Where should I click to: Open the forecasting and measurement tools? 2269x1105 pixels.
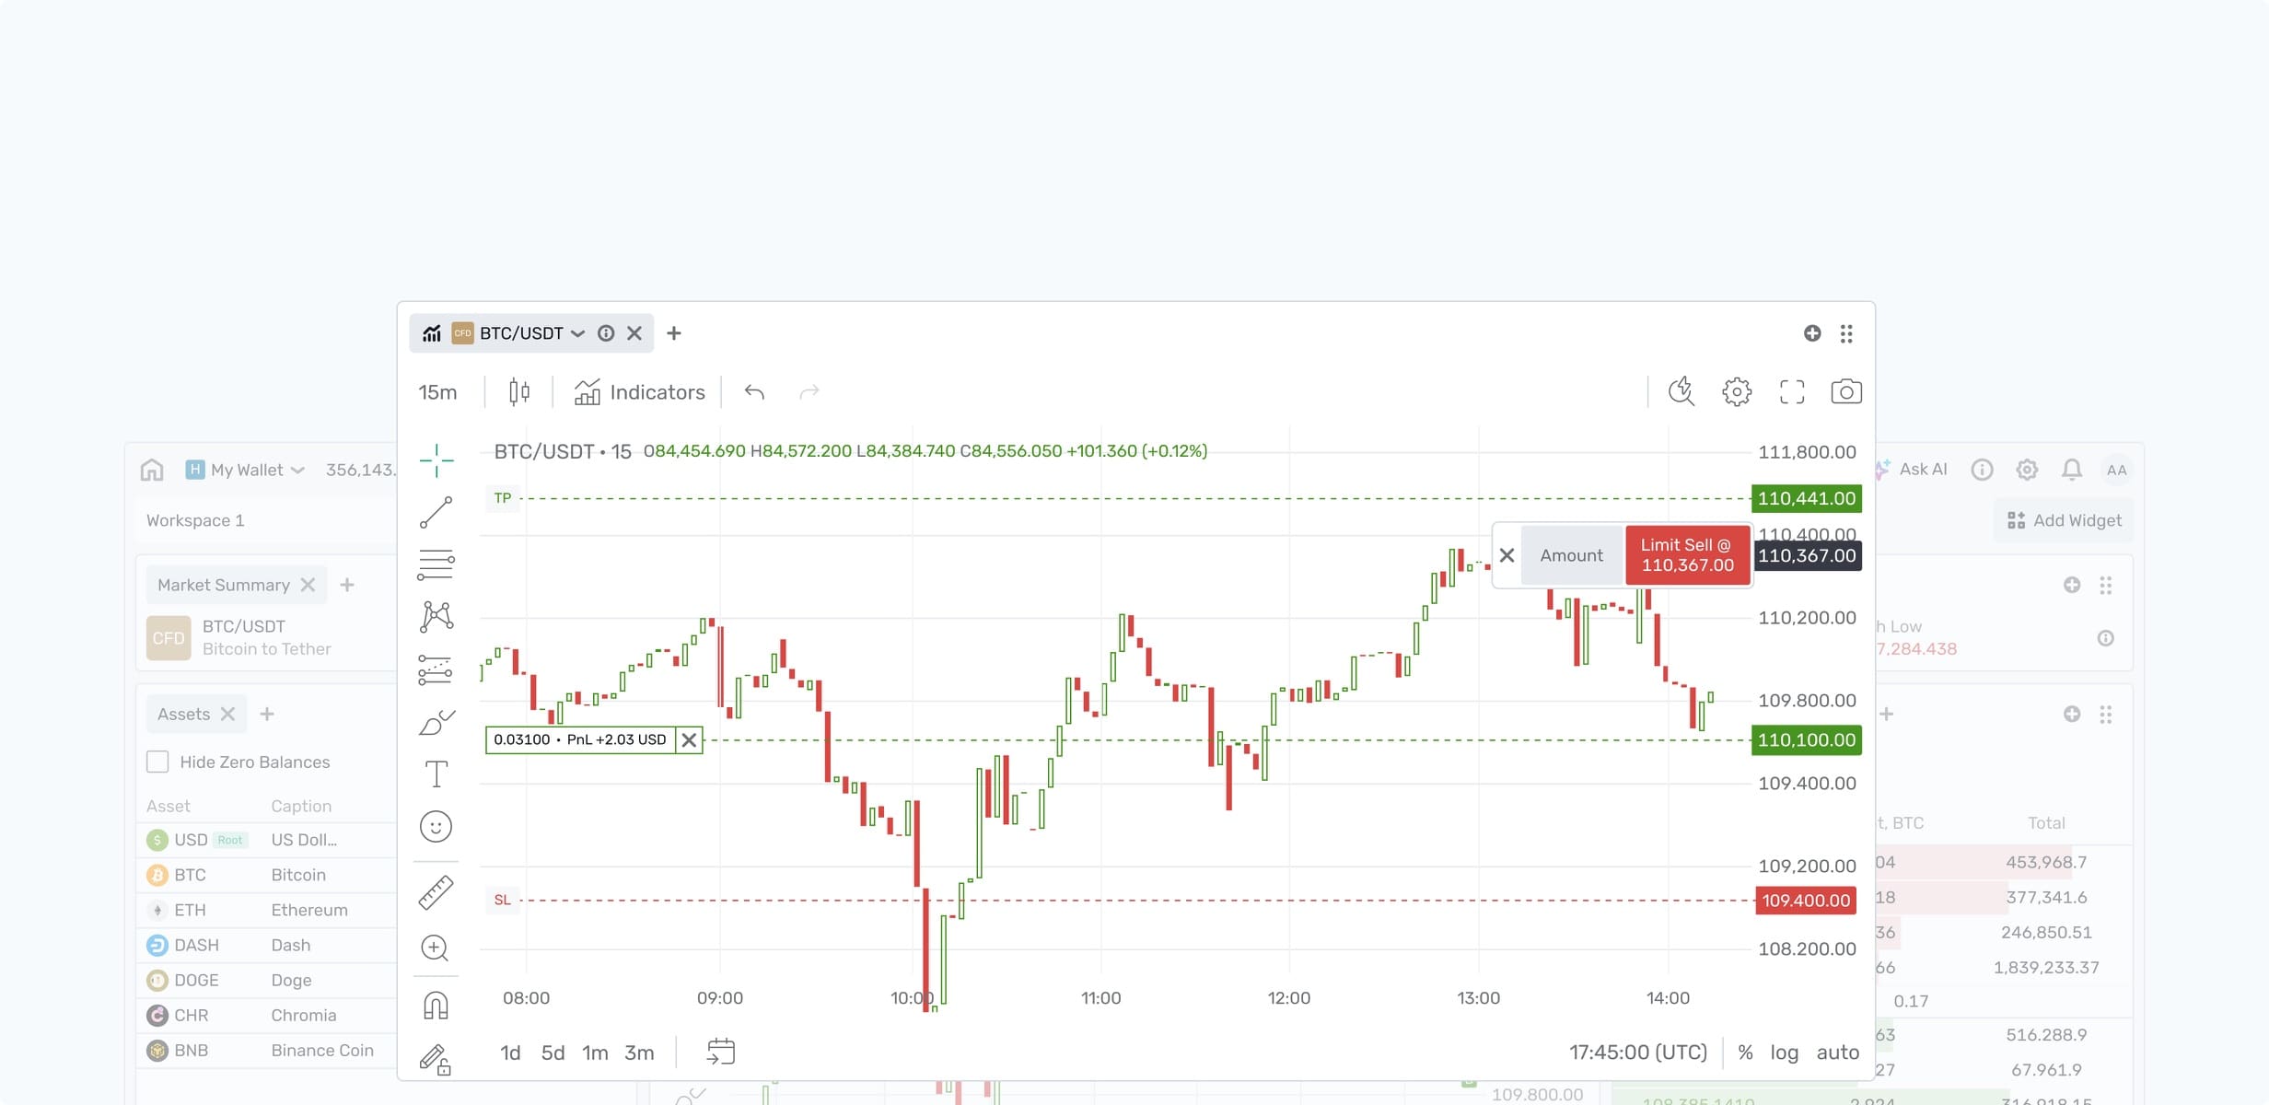pos(436,670)
